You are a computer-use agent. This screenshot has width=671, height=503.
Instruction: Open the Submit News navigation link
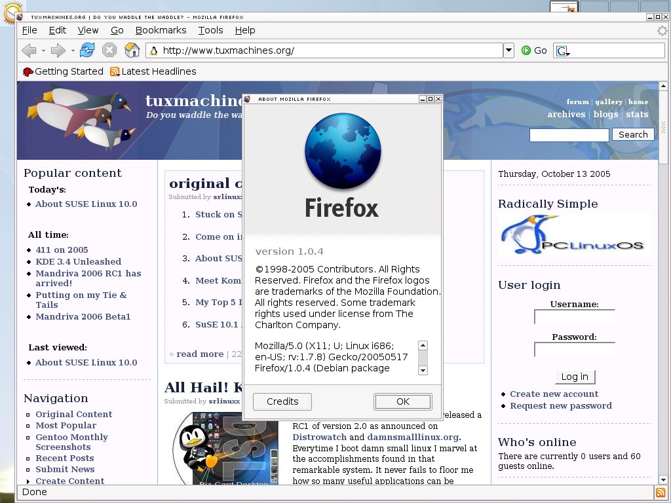[x=65, y=470]
